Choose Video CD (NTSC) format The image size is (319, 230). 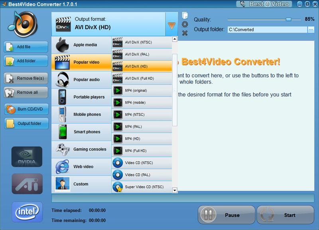tap(142, 163)
